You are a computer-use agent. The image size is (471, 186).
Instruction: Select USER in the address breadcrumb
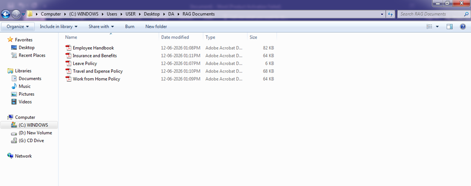(131, 14)
